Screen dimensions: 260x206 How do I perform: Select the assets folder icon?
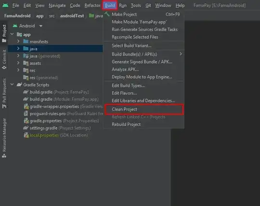tap(26, 63)
